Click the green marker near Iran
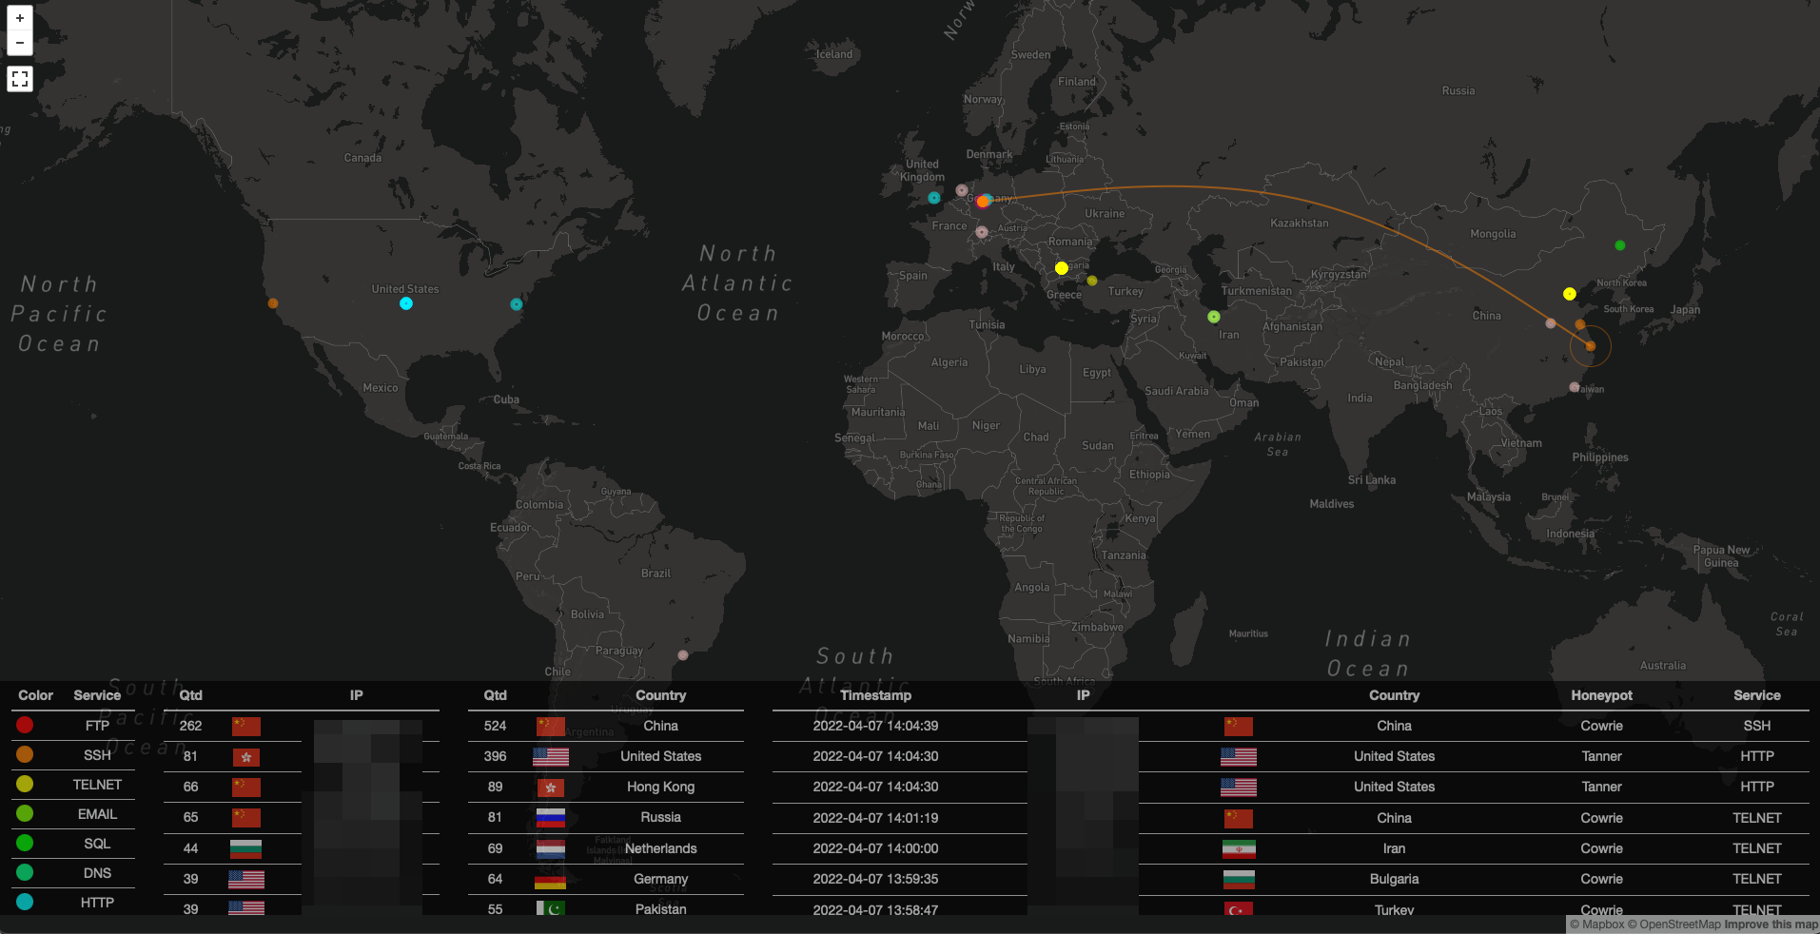 tap(1214, 317)
